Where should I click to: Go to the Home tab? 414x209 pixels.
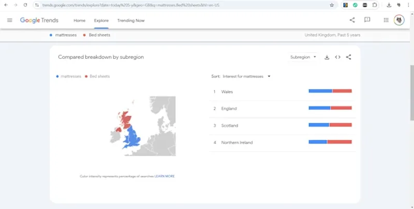(x=80, y=20)
